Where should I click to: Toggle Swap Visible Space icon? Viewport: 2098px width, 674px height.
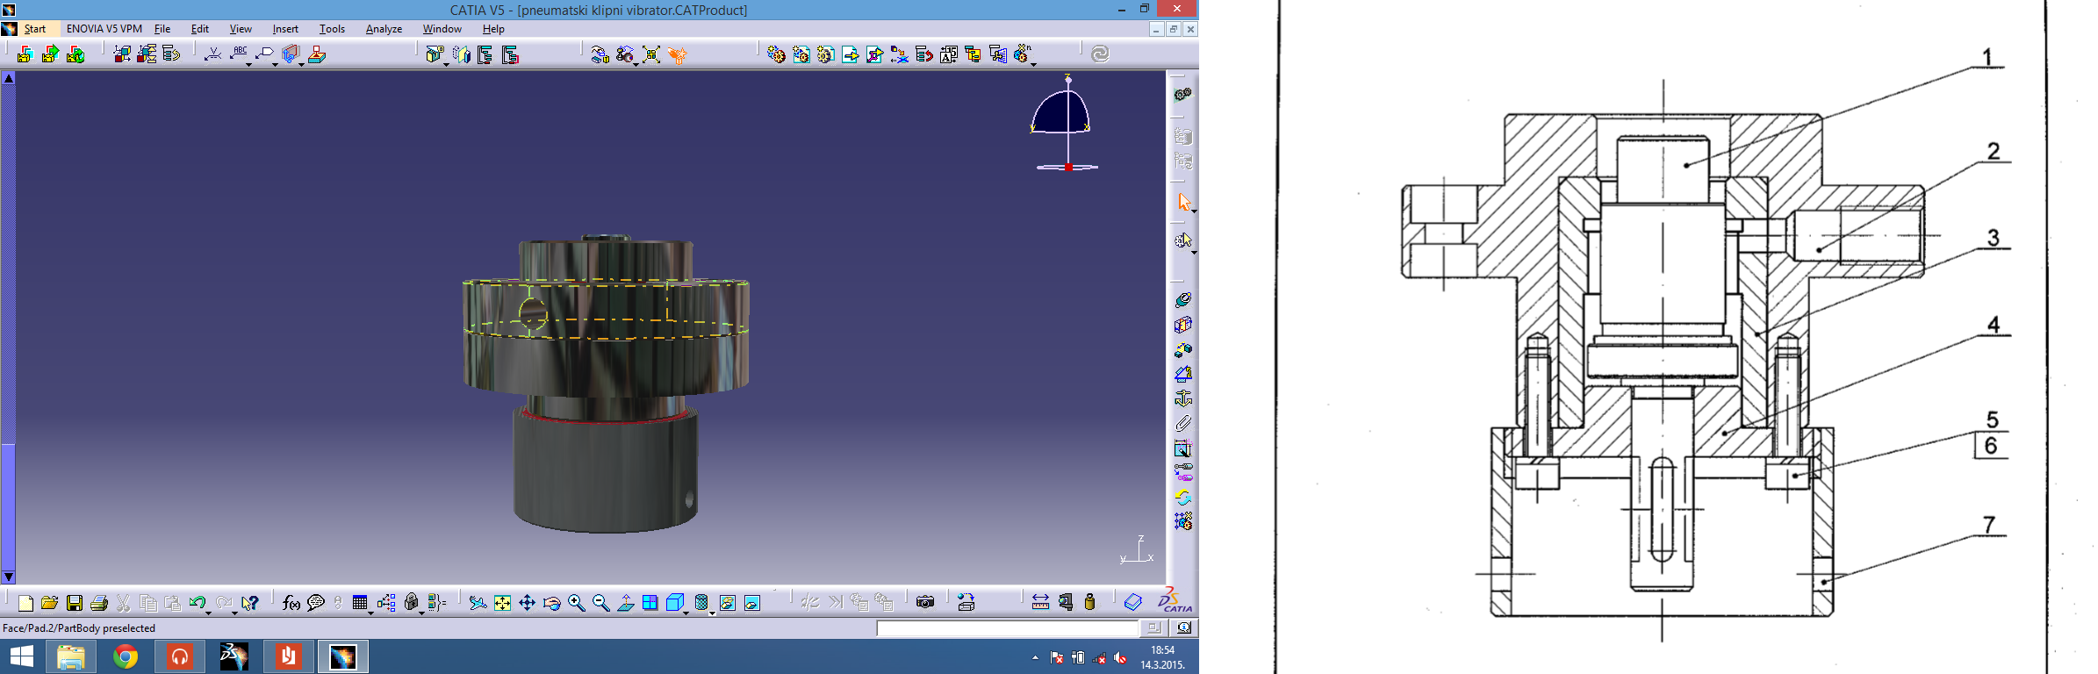coord(752,603)
